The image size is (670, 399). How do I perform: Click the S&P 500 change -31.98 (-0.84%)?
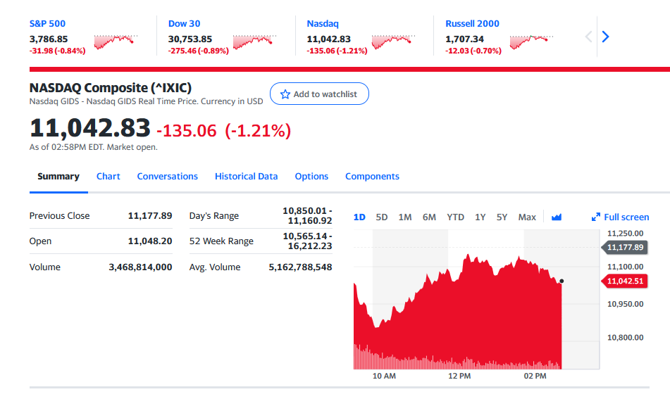pyautogui.click(x=57, y=51)
